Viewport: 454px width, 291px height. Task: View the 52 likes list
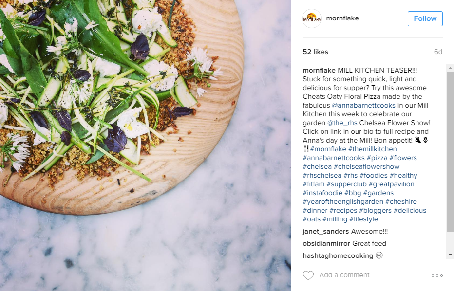315,52
